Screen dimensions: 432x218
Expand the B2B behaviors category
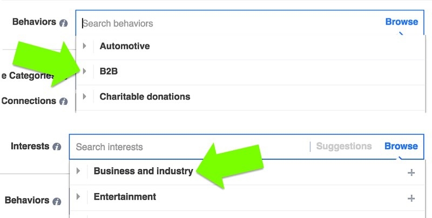coord(85,71)
